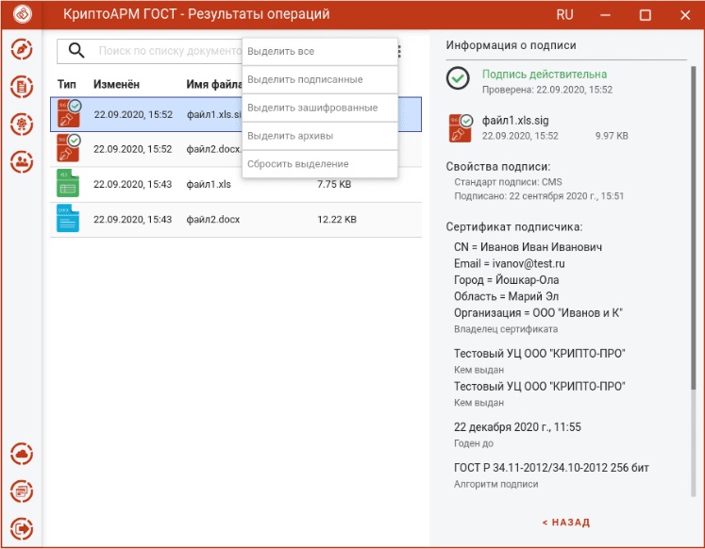Viewport: 705px width, 549px height.
Task: Click the green XLS icon of файл1.xls
Action: coord(68,183)
